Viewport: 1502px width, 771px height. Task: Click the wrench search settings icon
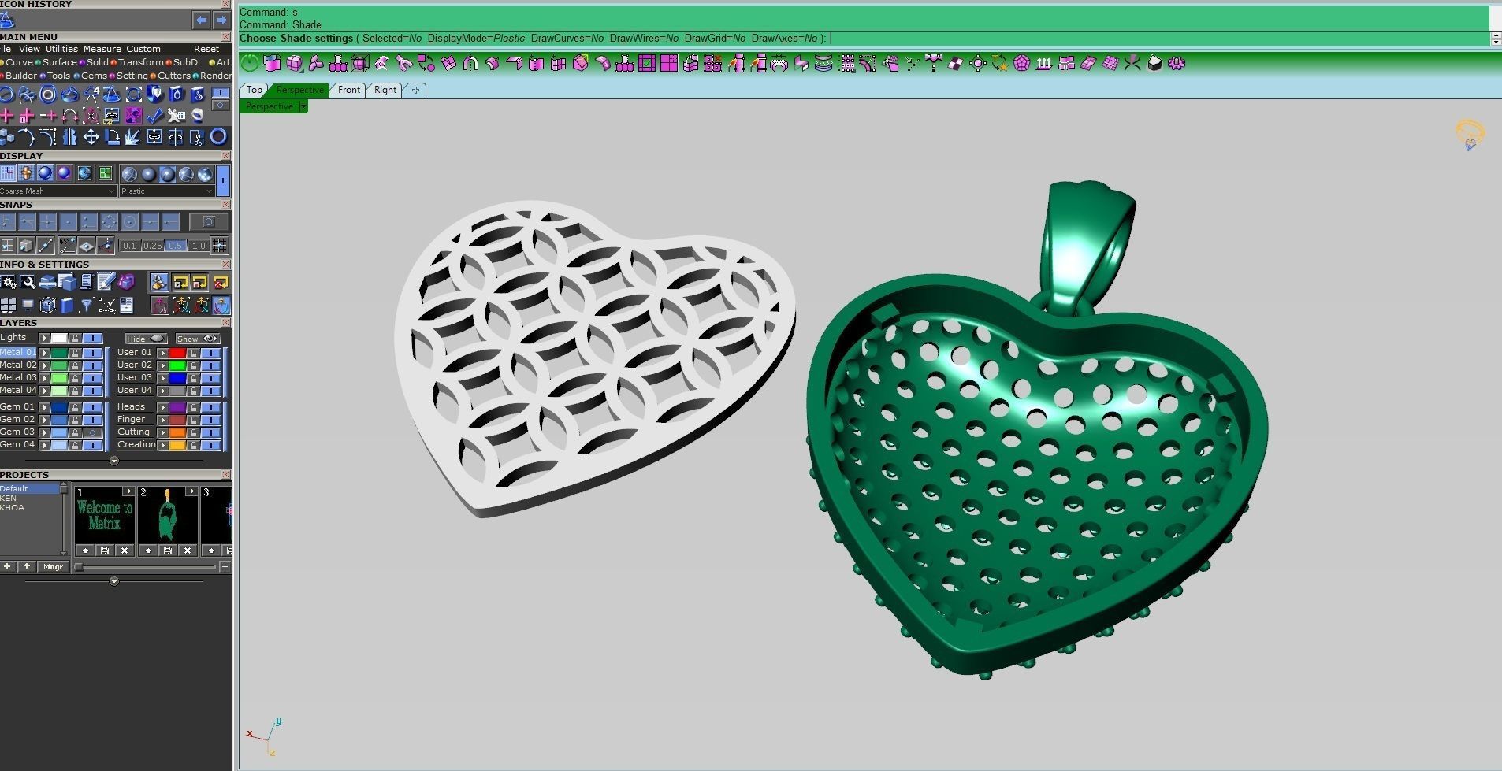click(28, 282)
